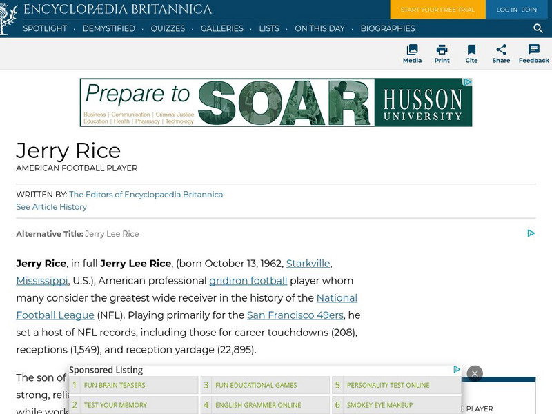Click ON THIS DAY in the navigation
The width and height of the screenshot is (552, 414).
(319, 28)
